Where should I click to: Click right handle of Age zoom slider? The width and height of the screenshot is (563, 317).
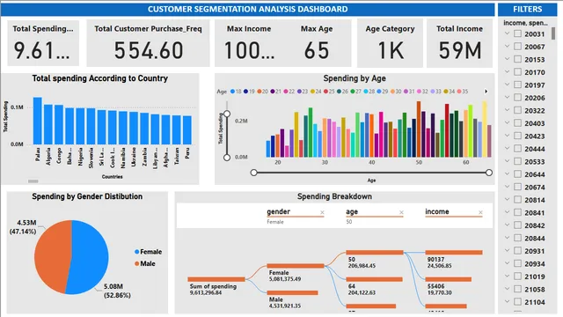(x=489, y=173)
